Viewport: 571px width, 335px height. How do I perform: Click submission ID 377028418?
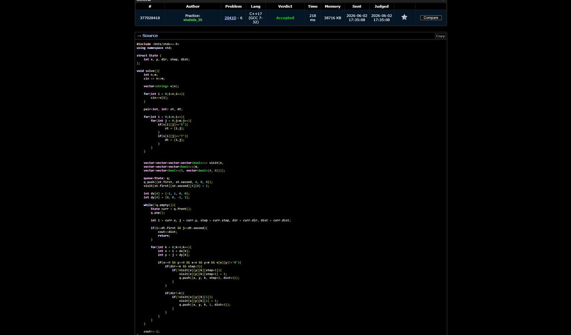pyautogui.click(x=150, y=18)
